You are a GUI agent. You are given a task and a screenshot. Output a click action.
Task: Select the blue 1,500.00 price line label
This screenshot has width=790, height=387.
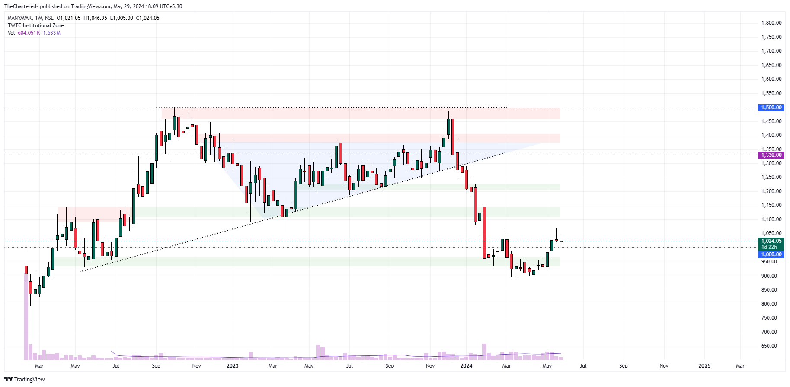(x=771, y=108)
